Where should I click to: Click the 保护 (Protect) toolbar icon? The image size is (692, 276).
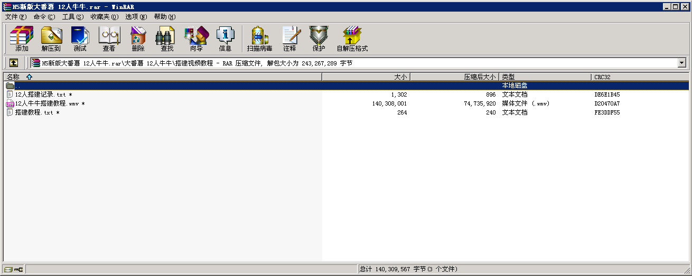(x=319, y=39)
